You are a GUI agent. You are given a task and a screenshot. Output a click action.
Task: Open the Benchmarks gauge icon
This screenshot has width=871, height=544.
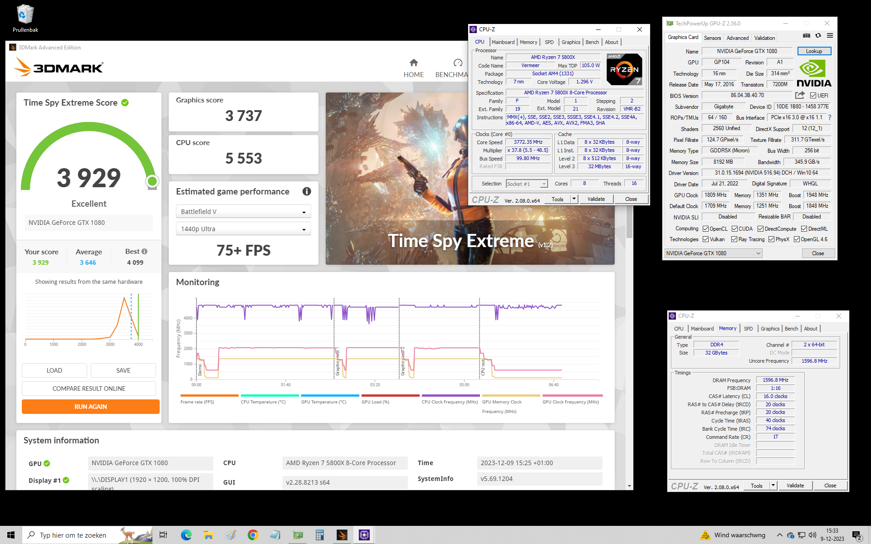click(457, 63)
